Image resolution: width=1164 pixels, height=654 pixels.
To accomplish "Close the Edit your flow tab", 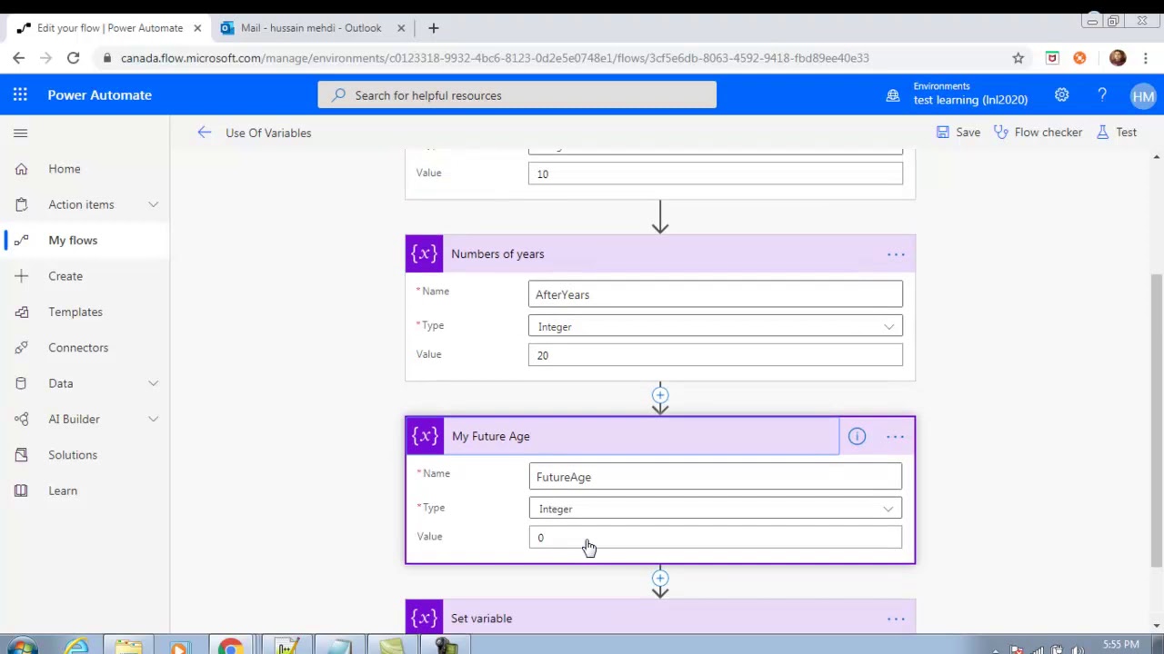I will point(197,28).
